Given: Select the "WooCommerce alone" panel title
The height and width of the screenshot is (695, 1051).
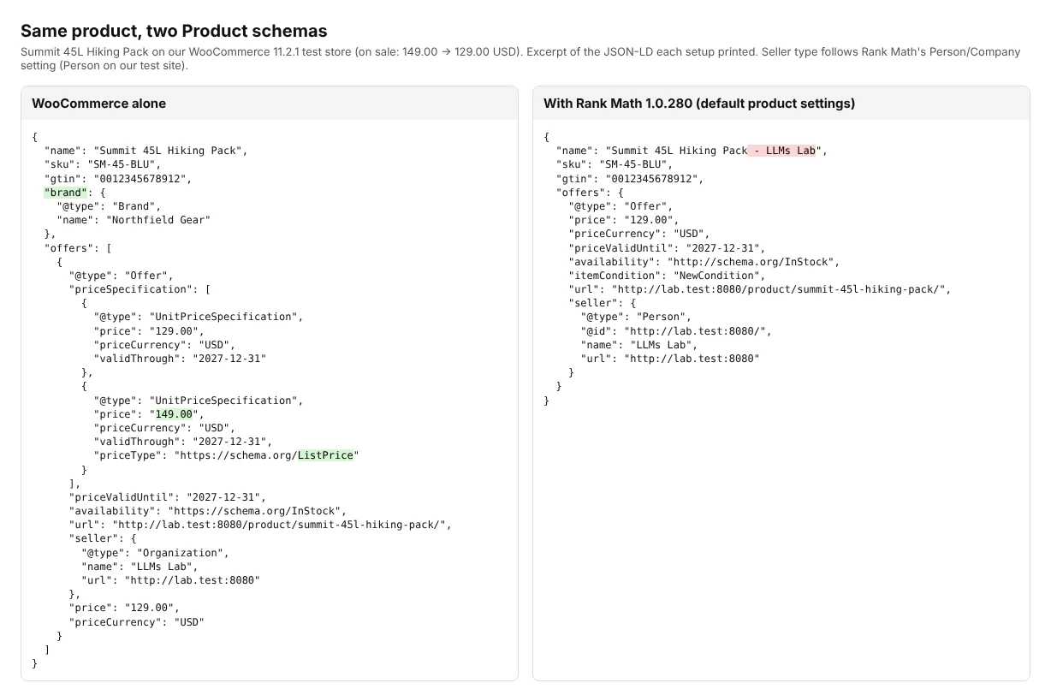Looking at the screenshot, I should (x=98, y=104).
